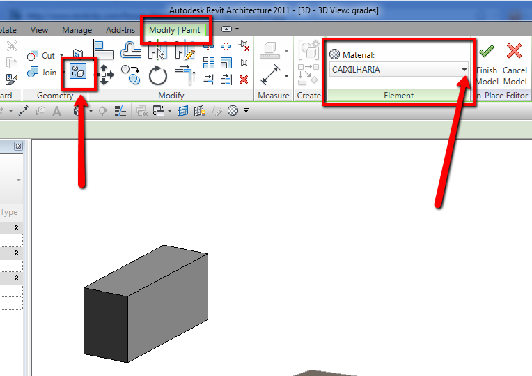Click the blue grid icon in quick access toolbar
Viewport: 532px width, 376px height.
(183, 111)
